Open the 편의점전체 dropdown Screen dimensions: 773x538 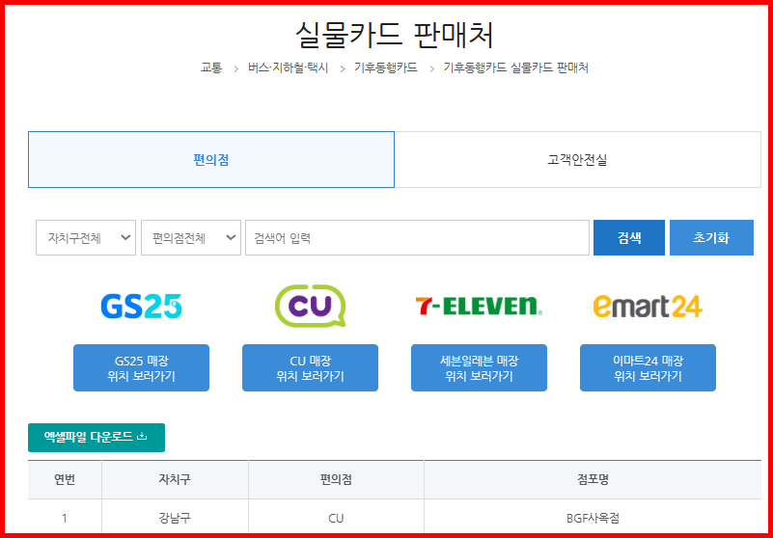coord(191,238)
